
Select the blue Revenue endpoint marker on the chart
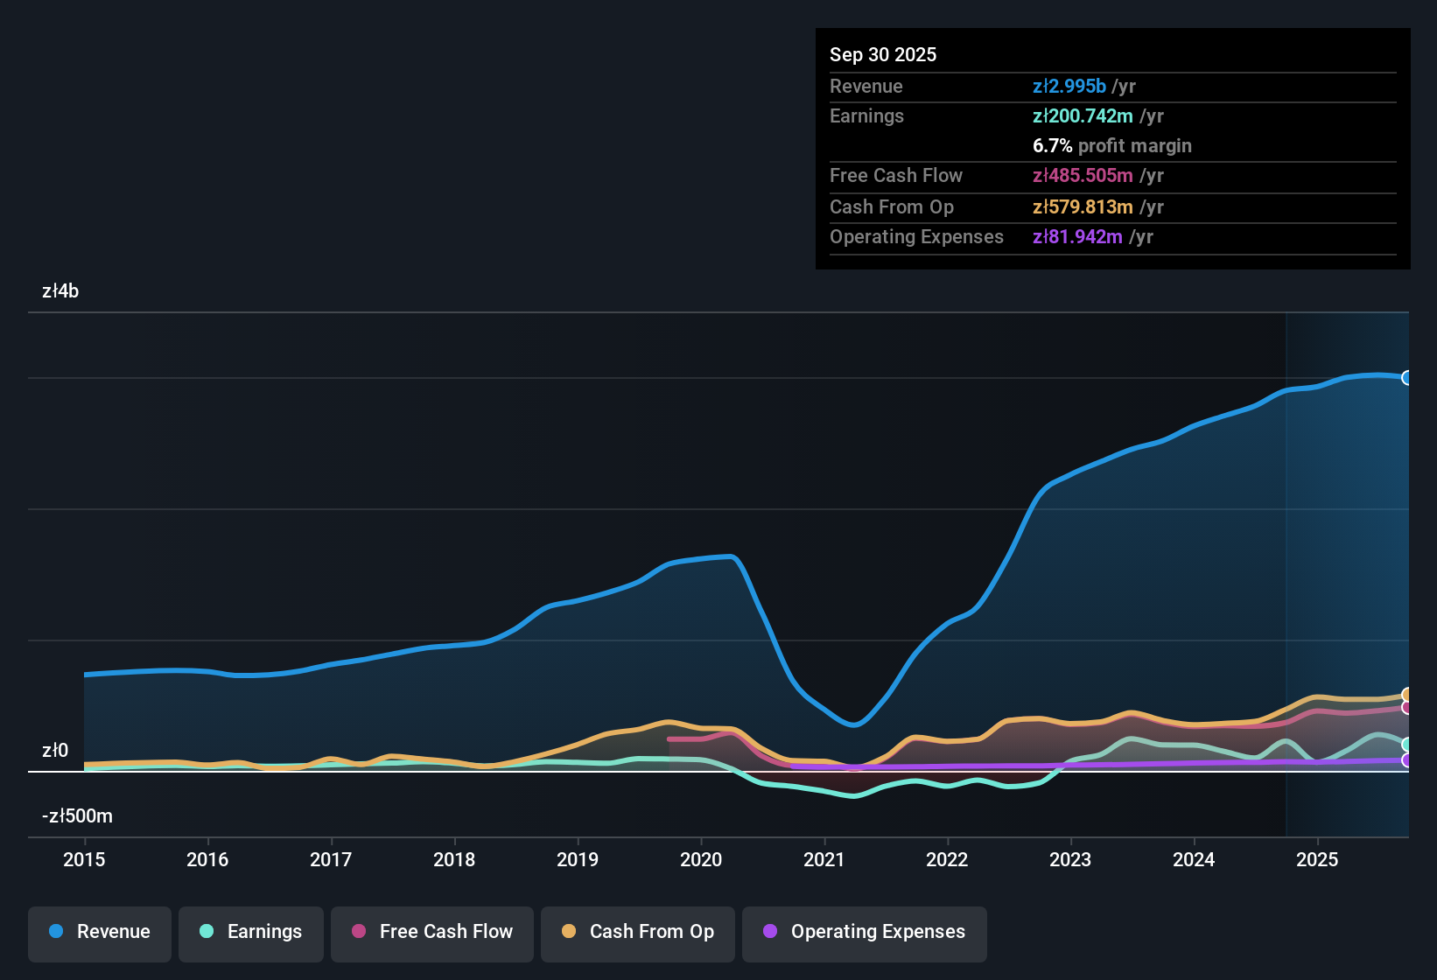pos(1407,377)
